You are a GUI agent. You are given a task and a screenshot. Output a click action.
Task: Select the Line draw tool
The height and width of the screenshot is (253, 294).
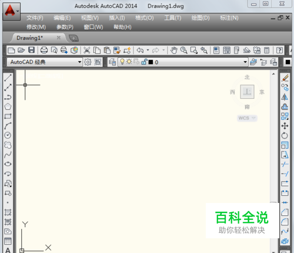(8, 78)
